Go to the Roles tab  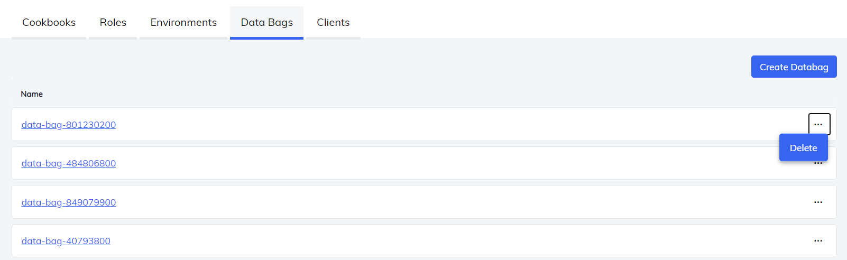pos(113,22)
